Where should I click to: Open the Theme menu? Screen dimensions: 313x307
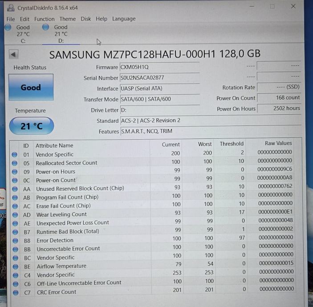[68, 19]
